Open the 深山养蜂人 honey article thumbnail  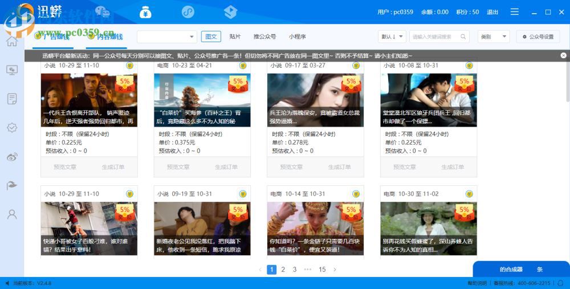point(429,229)
